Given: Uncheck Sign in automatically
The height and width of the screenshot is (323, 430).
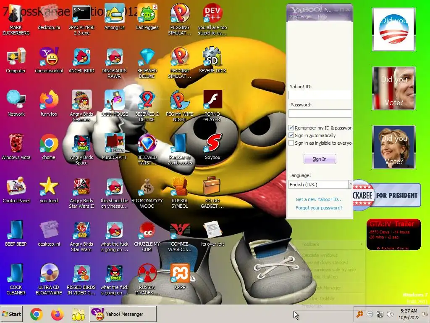Looking at the screenshot, I should tap(291, 135).
